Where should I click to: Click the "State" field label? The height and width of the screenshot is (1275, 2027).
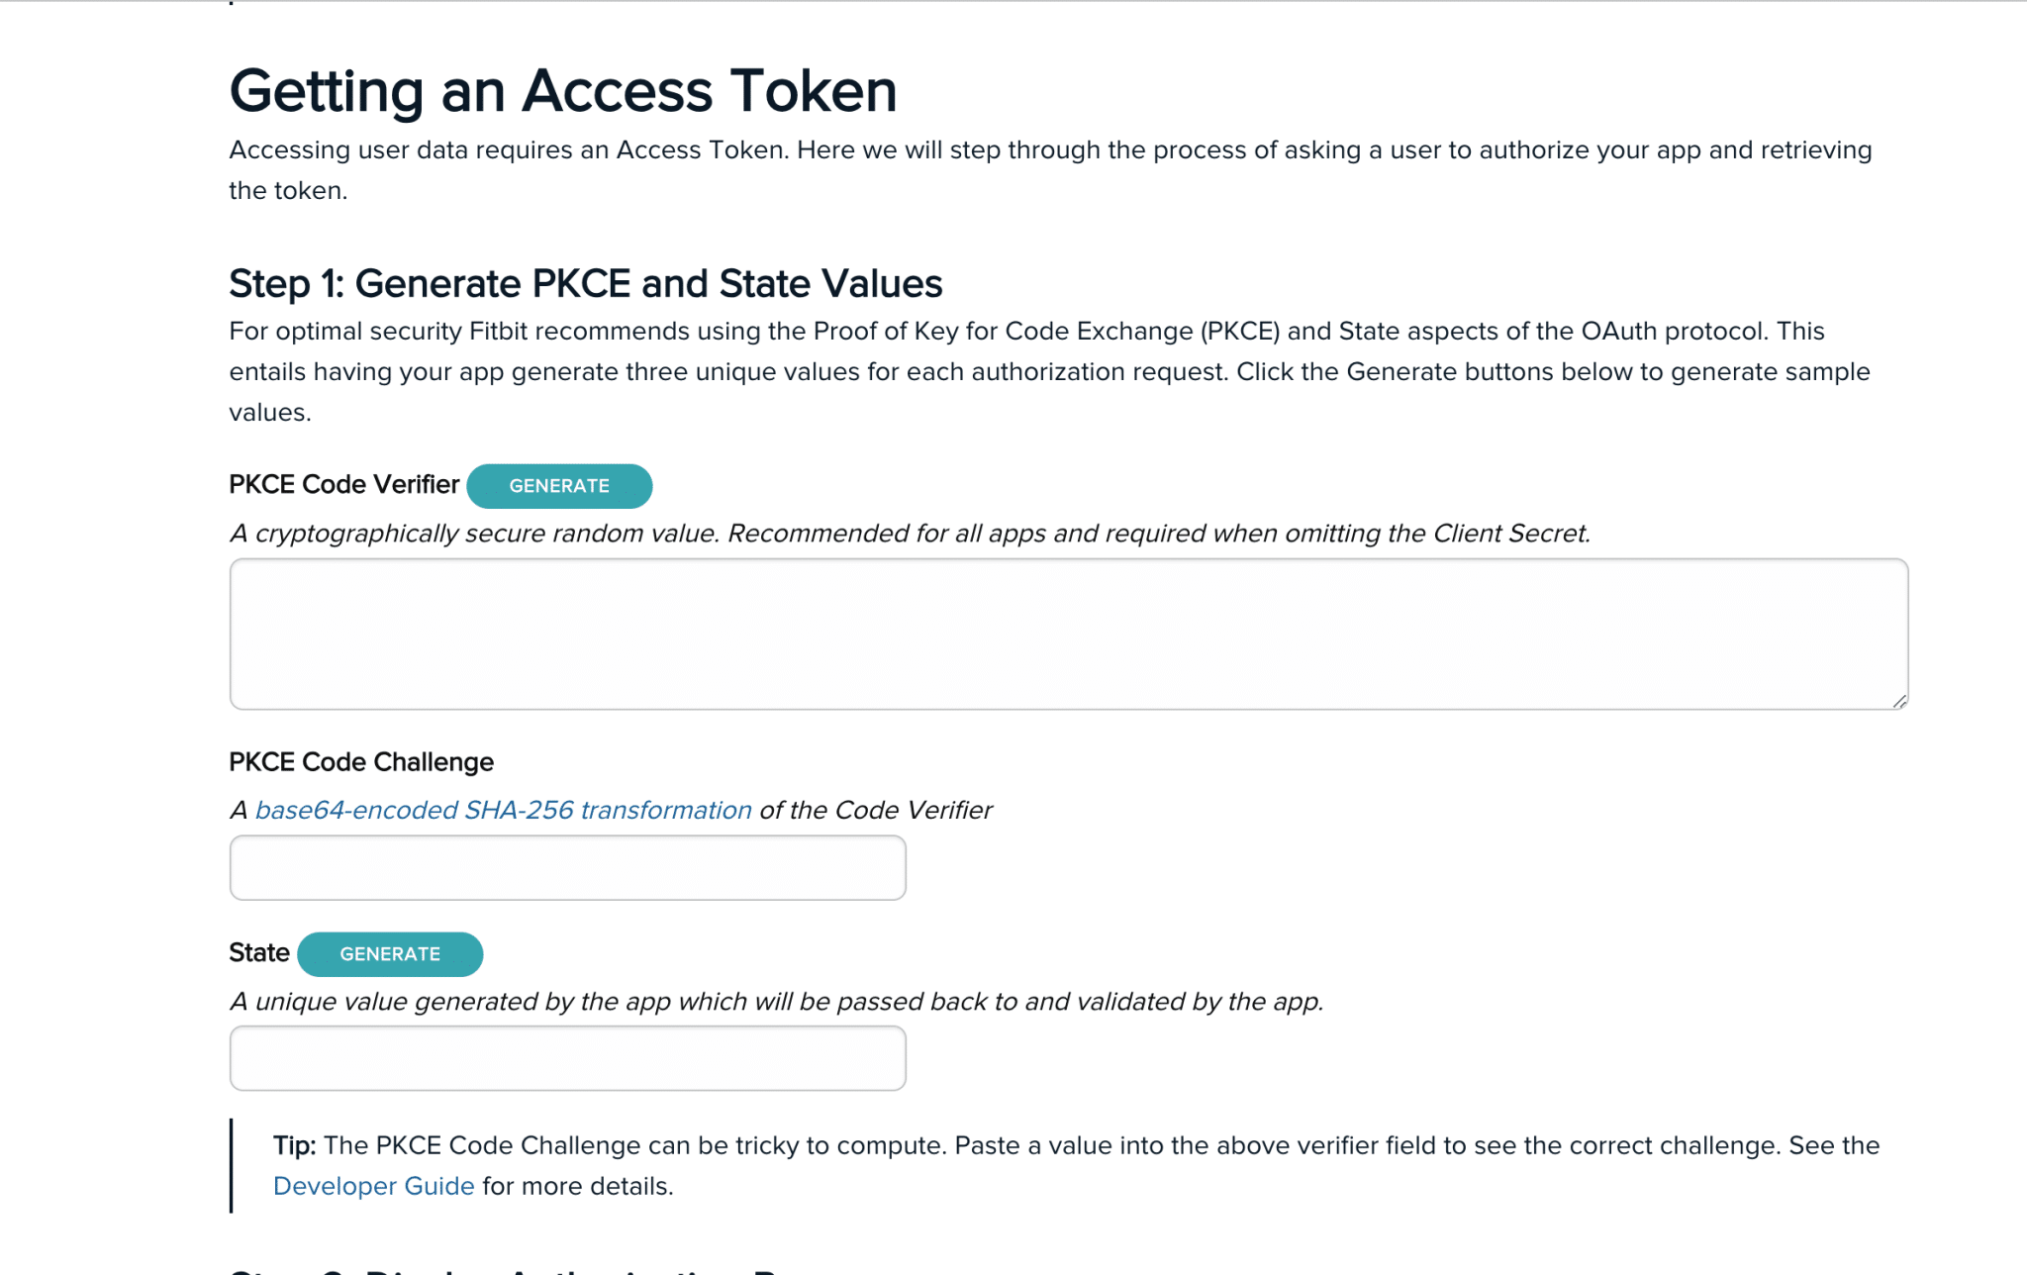point(258,953)
